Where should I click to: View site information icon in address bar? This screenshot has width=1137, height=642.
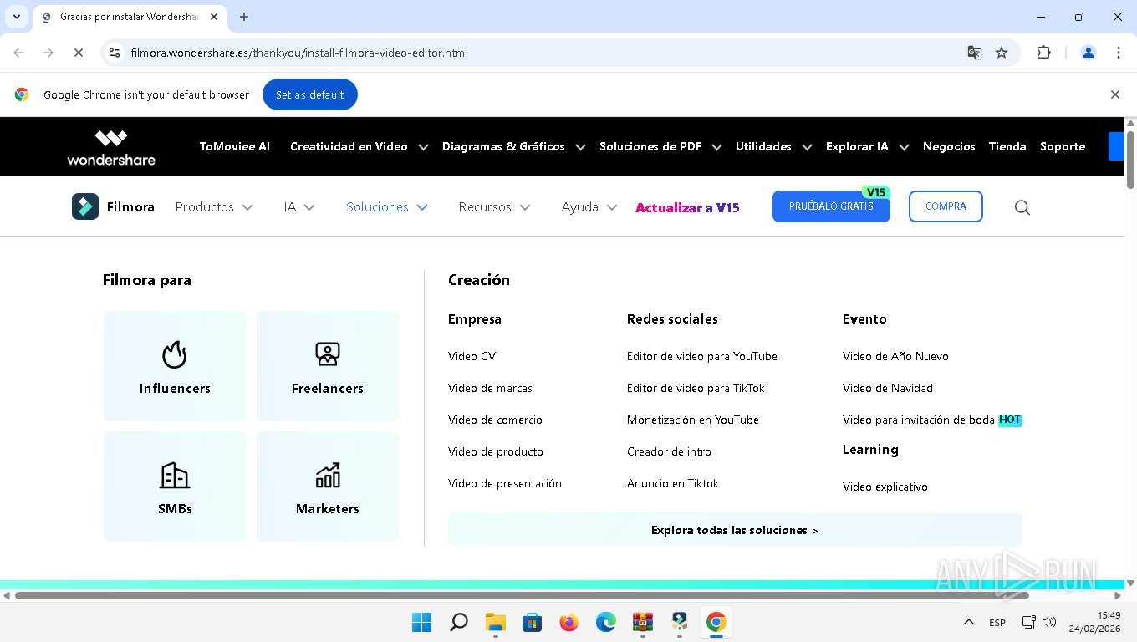(115, 53)
